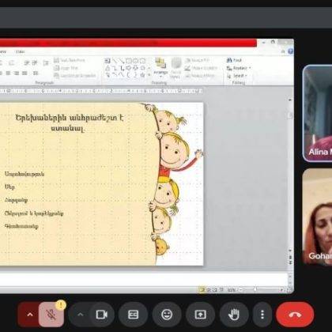The width and height of the screenshot is (332, 332).
Task: Expand the shapes gallery More arrow
Action: tap(149, 75)
